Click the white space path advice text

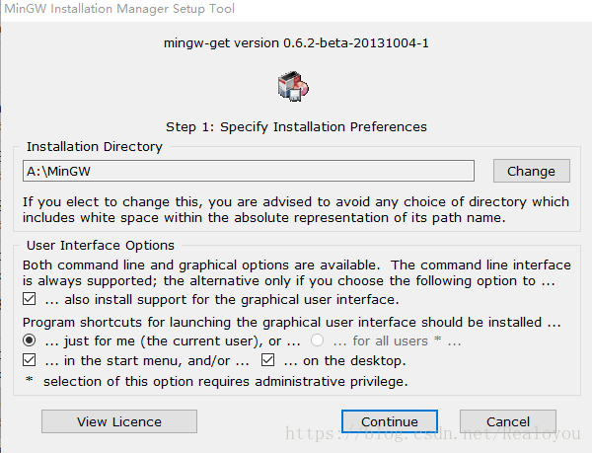[296, 209]
